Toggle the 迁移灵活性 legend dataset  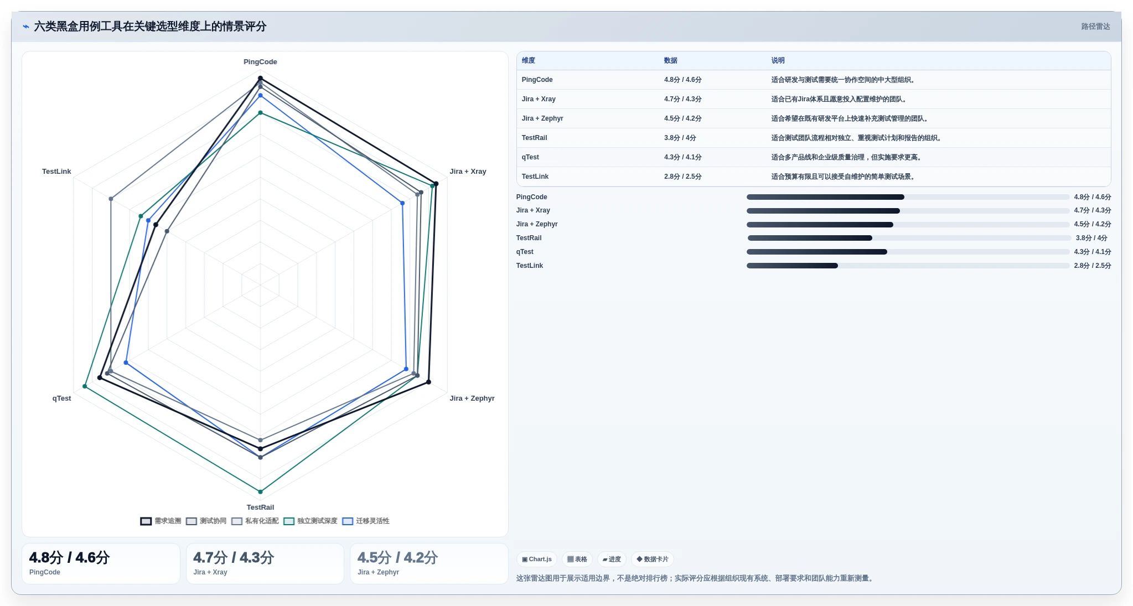tap(365, 521)
